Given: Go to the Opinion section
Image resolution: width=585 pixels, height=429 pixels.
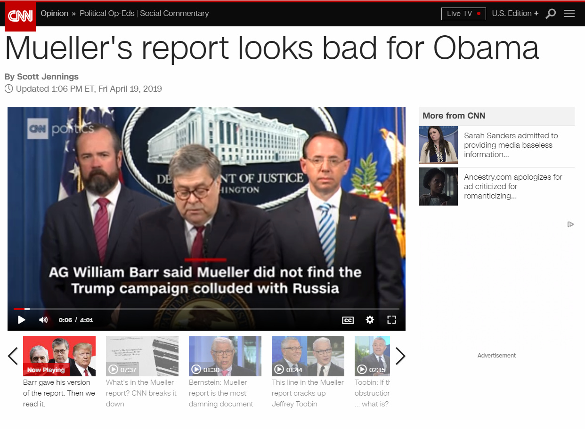Looking at the screenshot, I should (54, 14).
